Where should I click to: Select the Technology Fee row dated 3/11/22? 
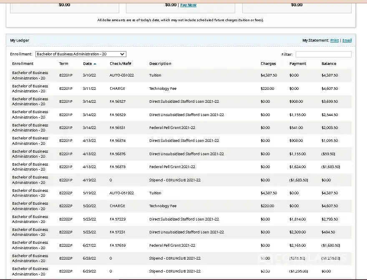coord(163,89)
